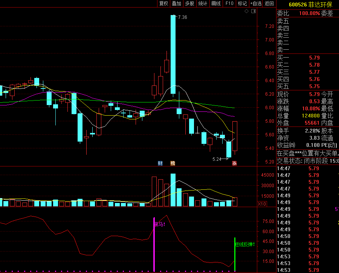The width and height of the screenshot is (339, 273).
Task: Click the 涨幅 10.08% value
Action: point(311,108)
